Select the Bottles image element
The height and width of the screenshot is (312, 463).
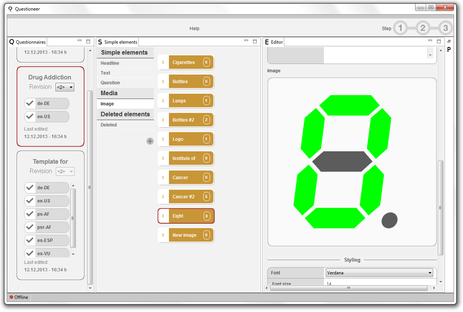point(186,82)
